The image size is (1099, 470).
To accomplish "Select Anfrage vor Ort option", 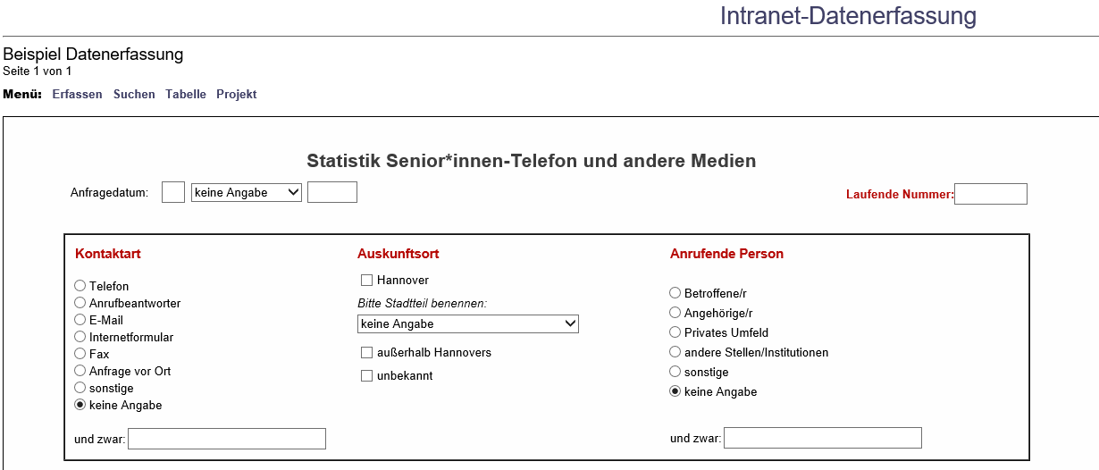I will (80, 371).
